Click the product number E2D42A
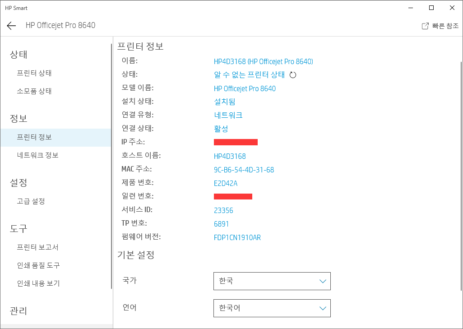463x329 pixels. [226, 183]
